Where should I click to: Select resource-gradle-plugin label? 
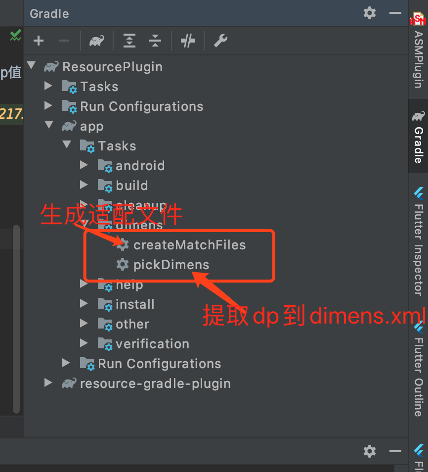point(156,384)
